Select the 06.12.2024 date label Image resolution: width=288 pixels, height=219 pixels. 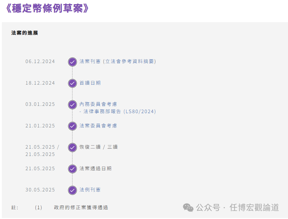[40, 62]
